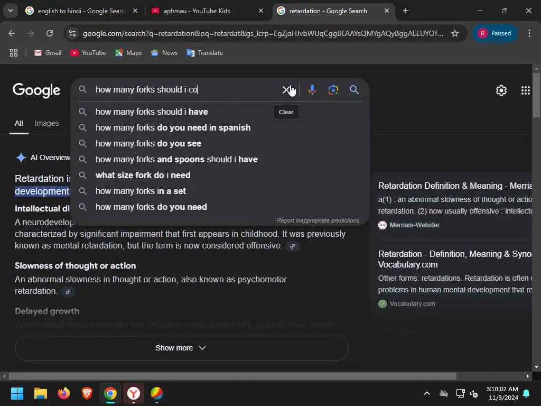
Task: Click the blue search magnifier button
Action: coord(354,90)
